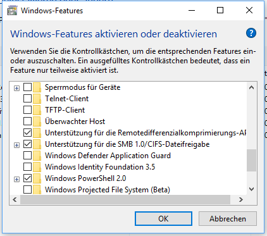
Task: Click the vertical scrollbar thumb
Action: click(x=251, y=161)
